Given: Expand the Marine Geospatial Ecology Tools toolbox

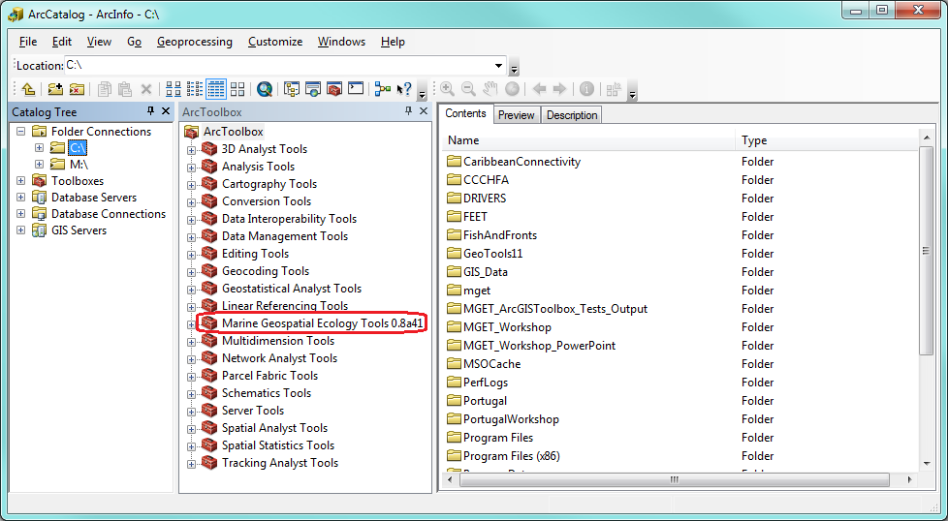Looking at the screenshot, I should (x=191, y=324).
